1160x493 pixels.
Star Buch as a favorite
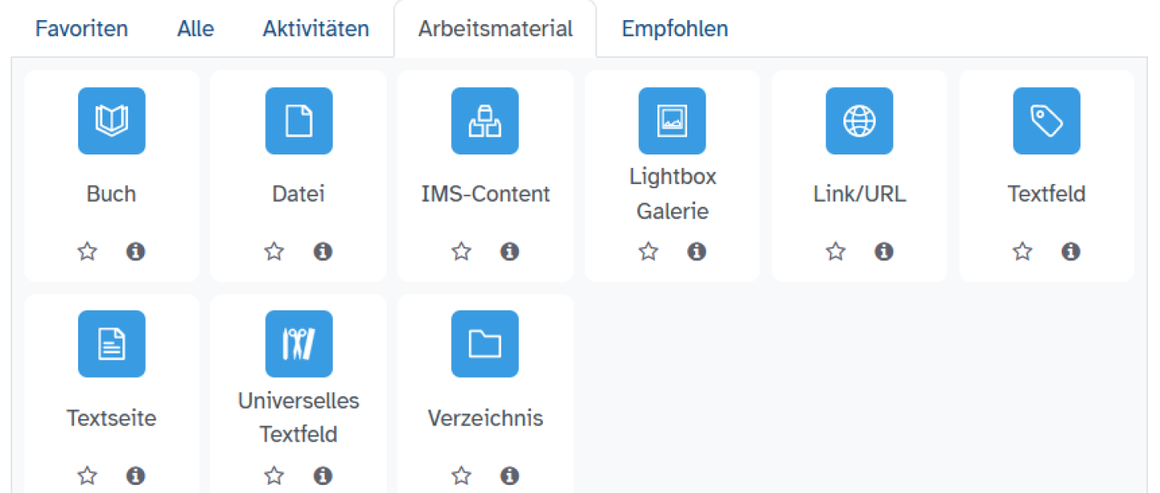[x=87, y=251]
